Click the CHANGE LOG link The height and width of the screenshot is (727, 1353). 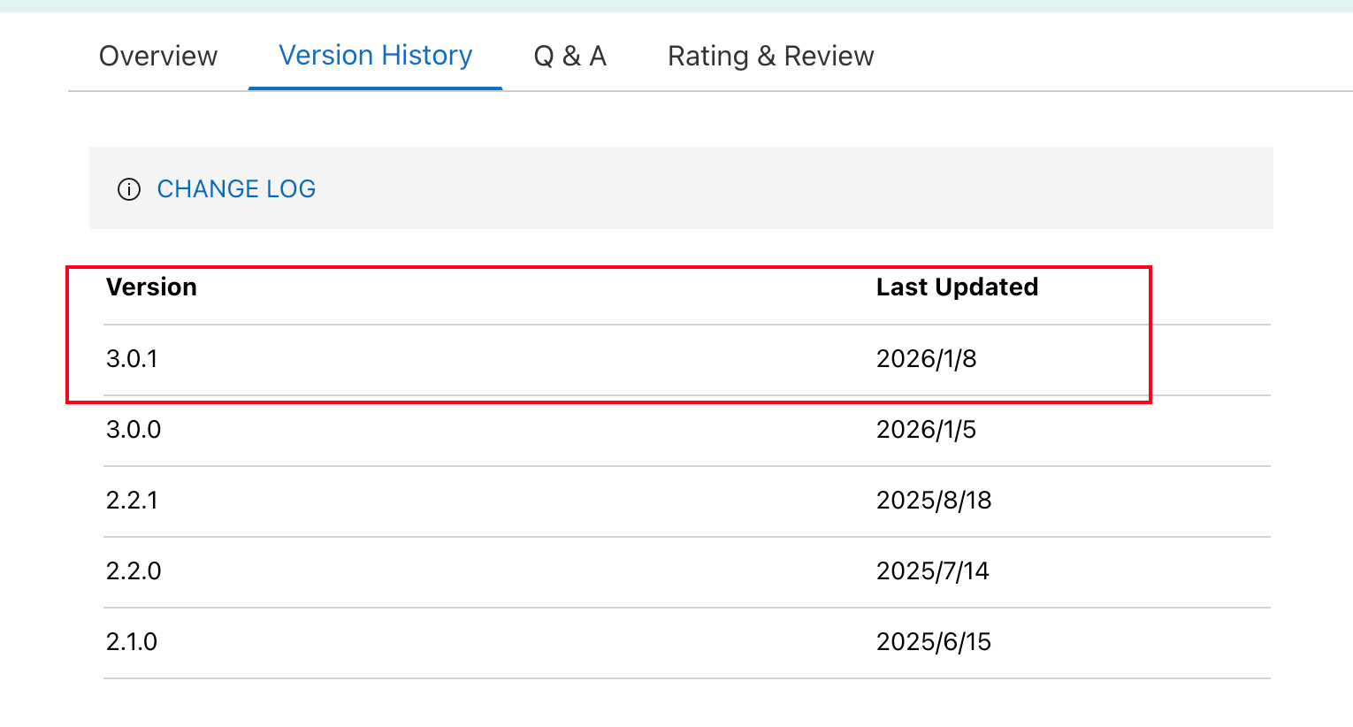tap(236, 188)
